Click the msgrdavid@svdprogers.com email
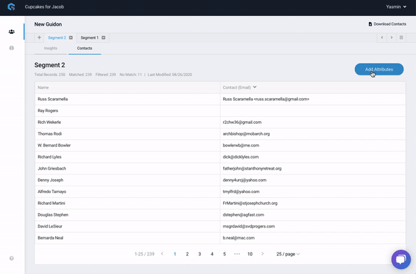This screenshot has width=416, height=274. point(249,226)
